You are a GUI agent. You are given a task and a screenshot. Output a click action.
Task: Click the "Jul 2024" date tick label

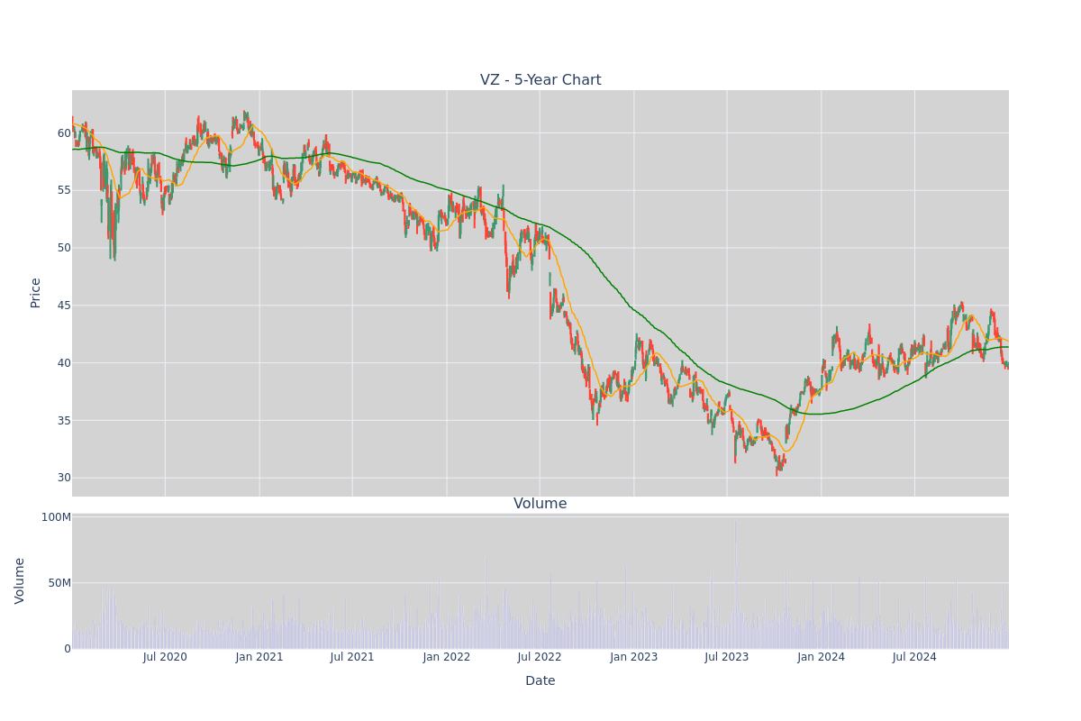pyautogui.click(x=914, y=657)
